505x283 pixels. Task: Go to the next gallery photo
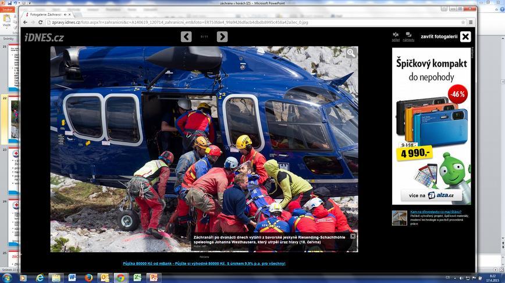click(222, 37)
